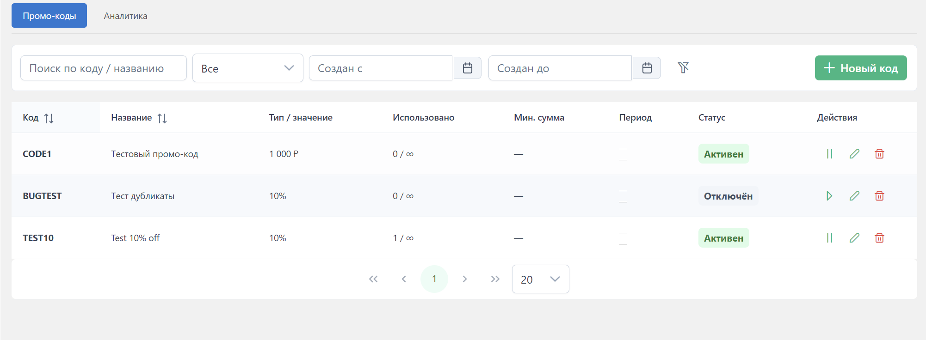Delete the BUGTEST promo code
This screenshot has width=926, height=340.
[x=879, y=196]
